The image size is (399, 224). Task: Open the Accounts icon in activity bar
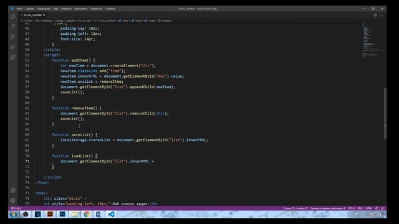point(12,190)
